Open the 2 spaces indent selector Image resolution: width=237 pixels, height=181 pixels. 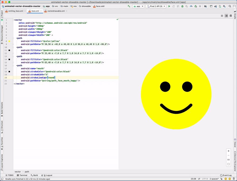[214, 179]
